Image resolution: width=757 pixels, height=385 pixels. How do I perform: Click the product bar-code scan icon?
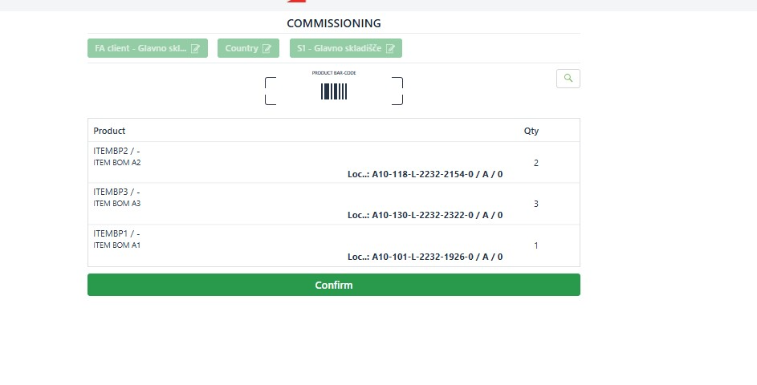click(334, 91)
